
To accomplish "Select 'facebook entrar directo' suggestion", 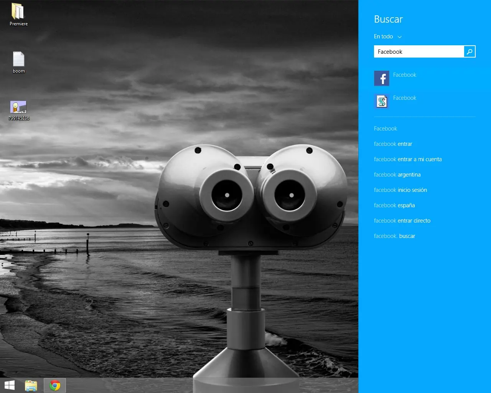I will pyautogui.click(x=402, y=221).
